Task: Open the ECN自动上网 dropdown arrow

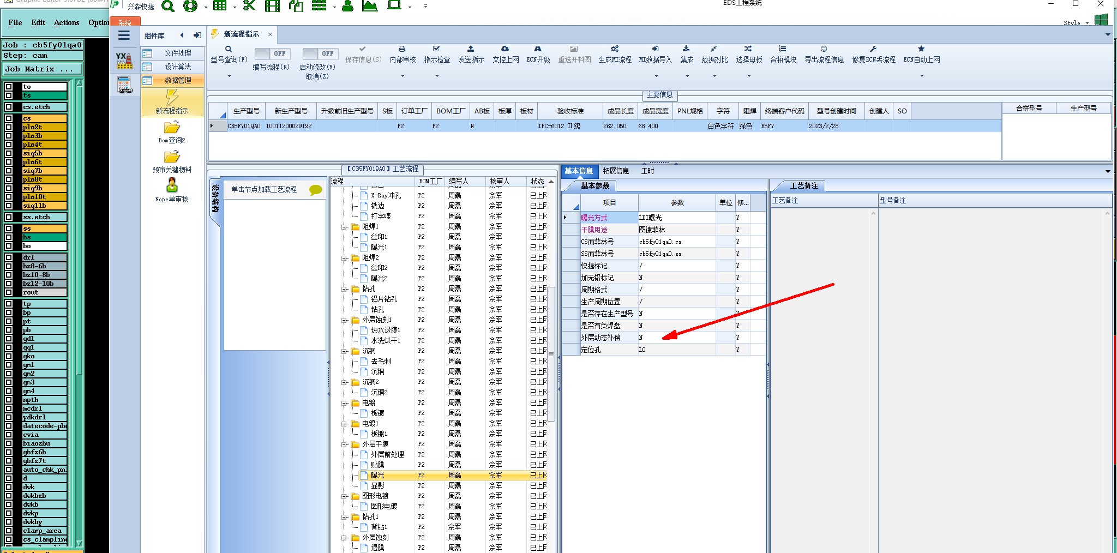Action: click(922, 76)
